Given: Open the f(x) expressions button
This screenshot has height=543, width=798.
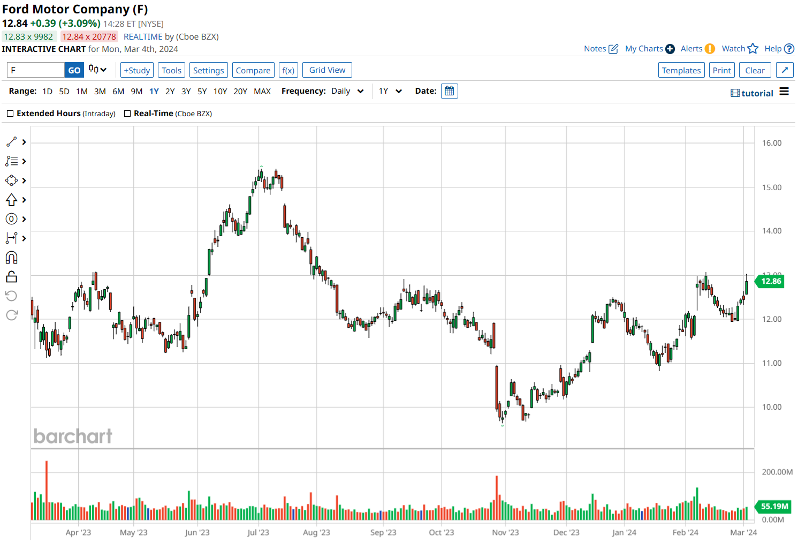Looking at the screenshot, I should click(x=288, y=70).
